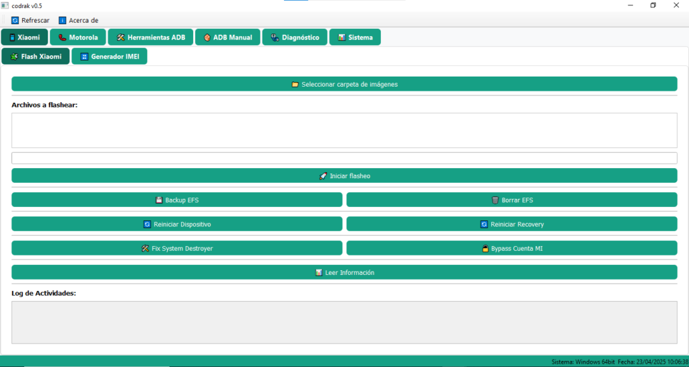Click the refresh icon in Reiniciar Dispositivo

tap(147, 225)
